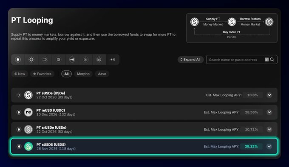This screenshot has height=167, width=289.
Task: Open the 'PT srUSDe (USDe)' market name
Action: pyautogui.click(x=51, y=127)
